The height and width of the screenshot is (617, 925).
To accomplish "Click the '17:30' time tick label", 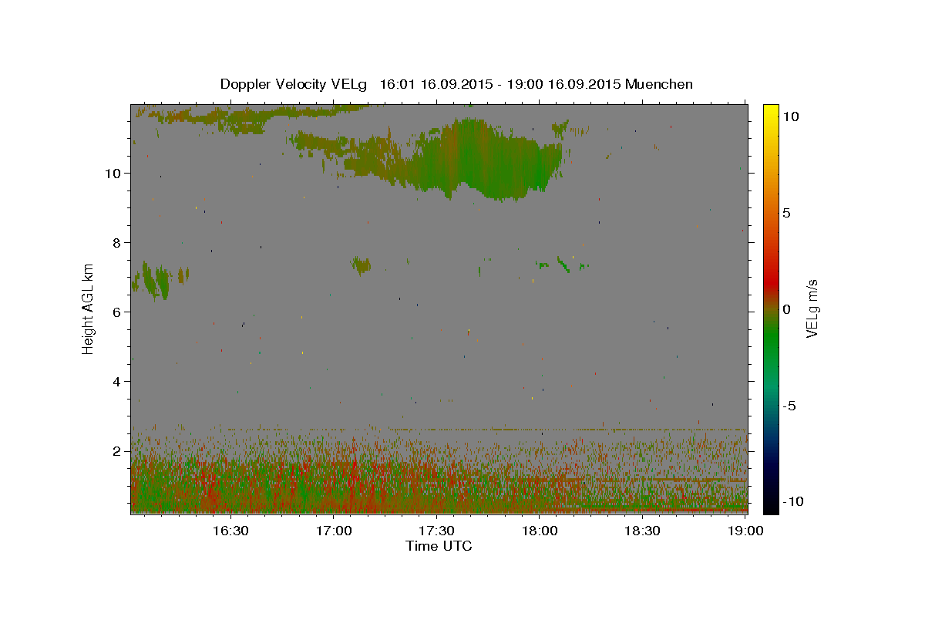I will tap(437, 531).
